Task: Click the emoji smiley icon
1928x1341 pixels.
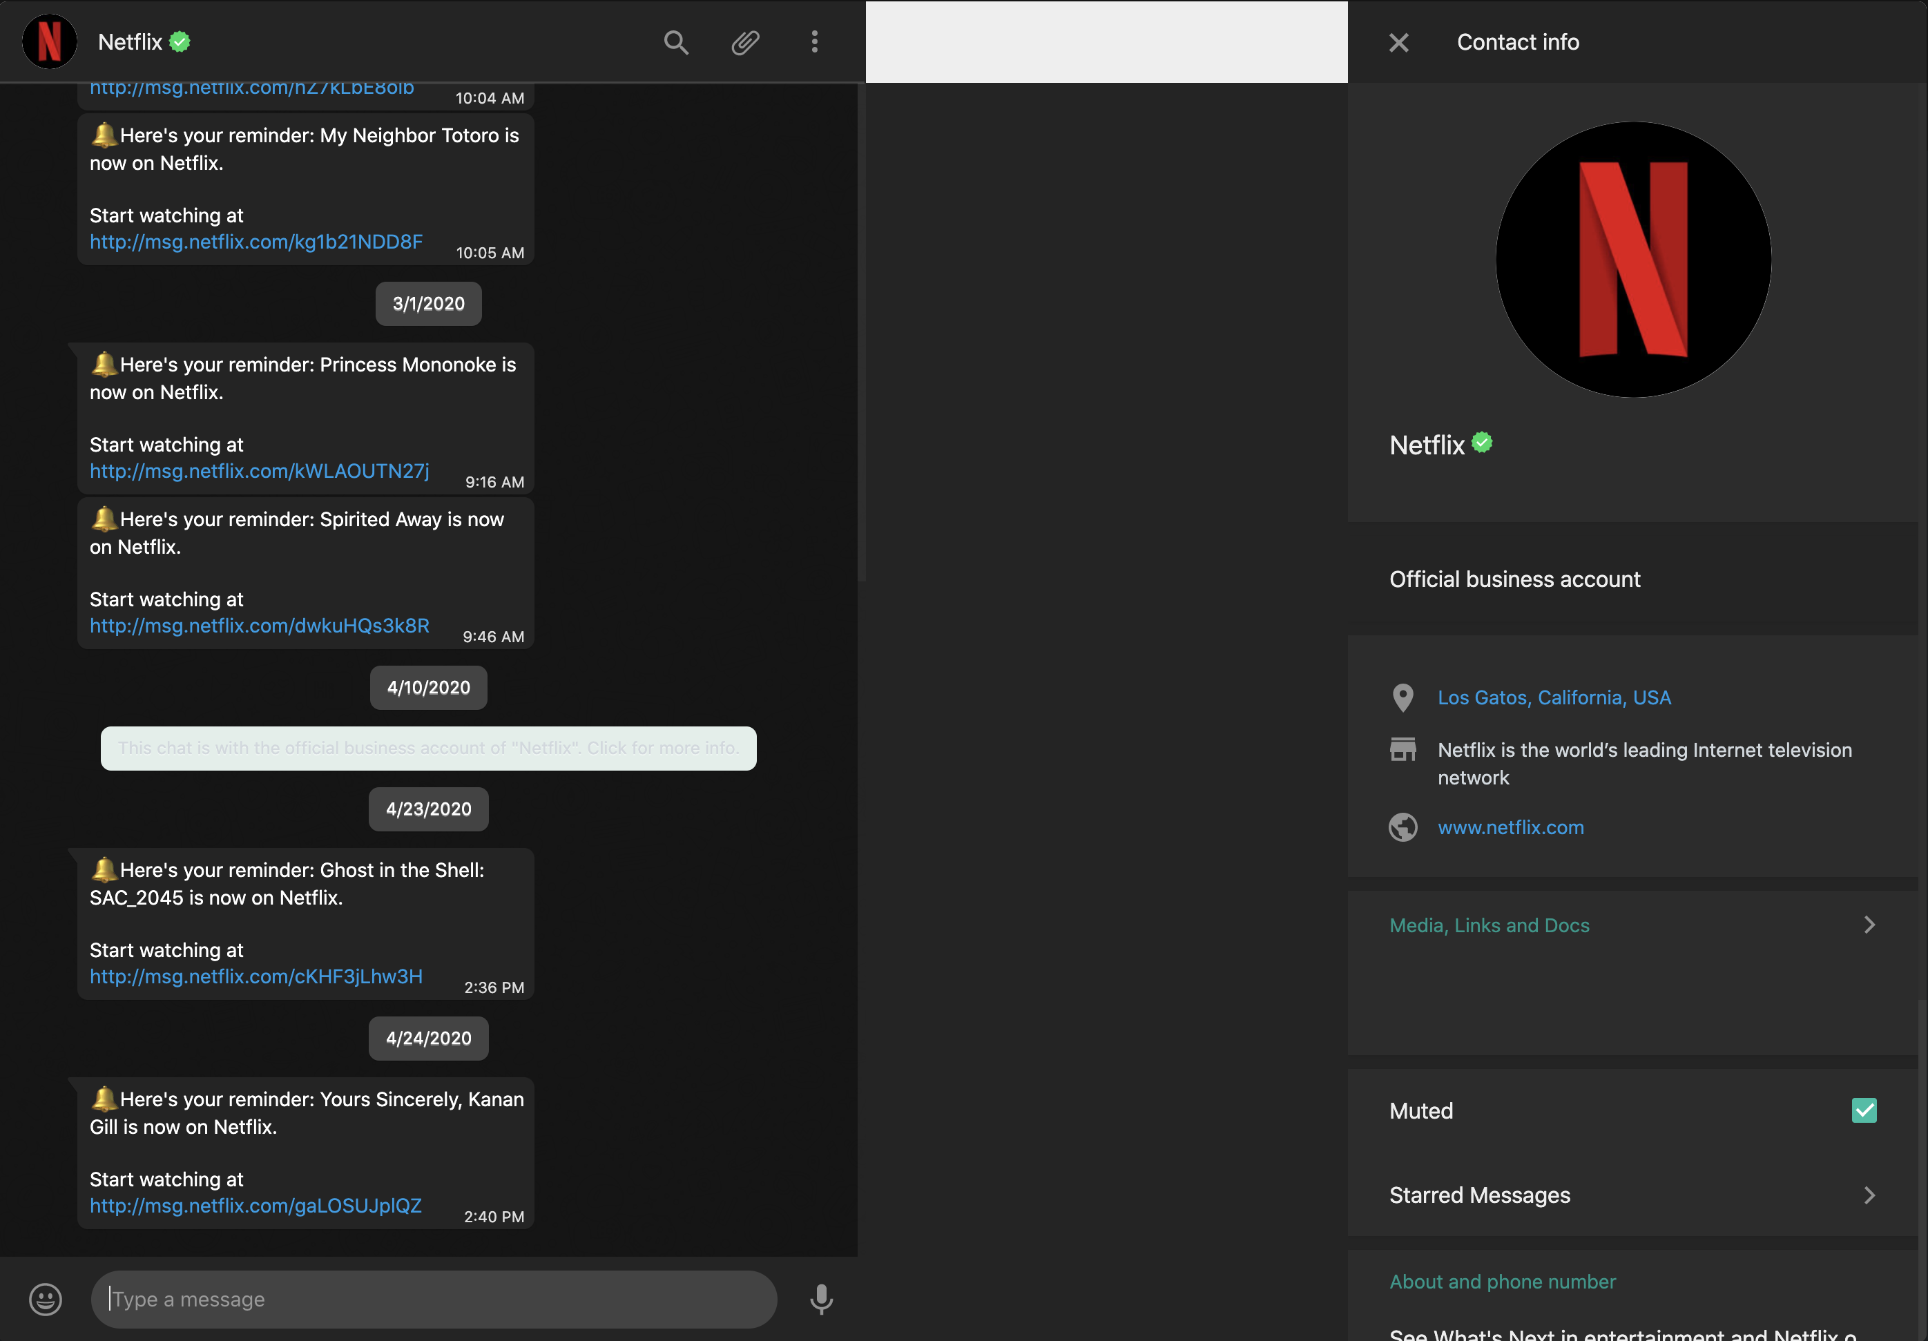Action: click(46, 1299)
